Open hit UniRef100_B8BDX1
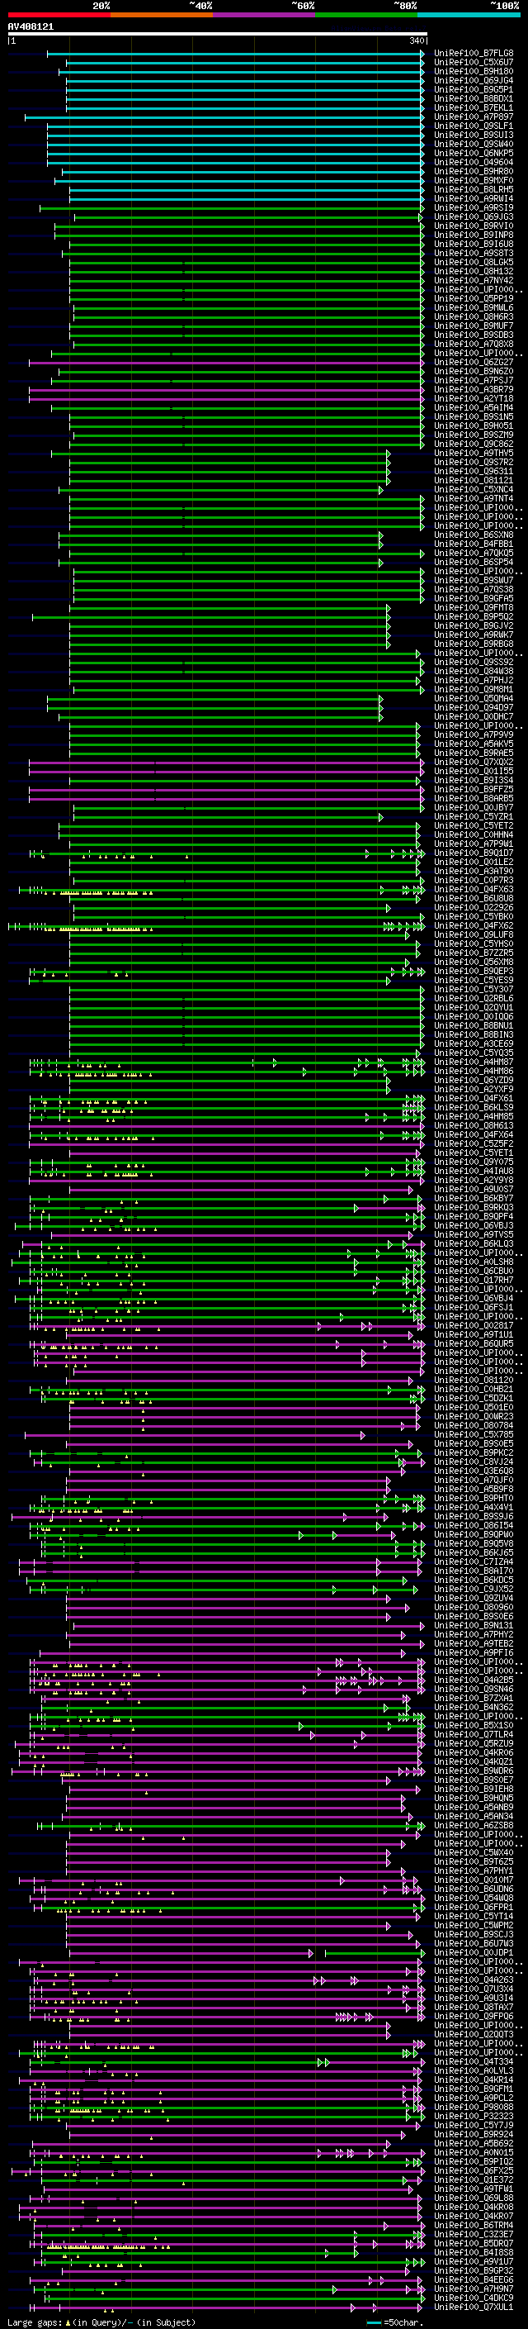 474,98
